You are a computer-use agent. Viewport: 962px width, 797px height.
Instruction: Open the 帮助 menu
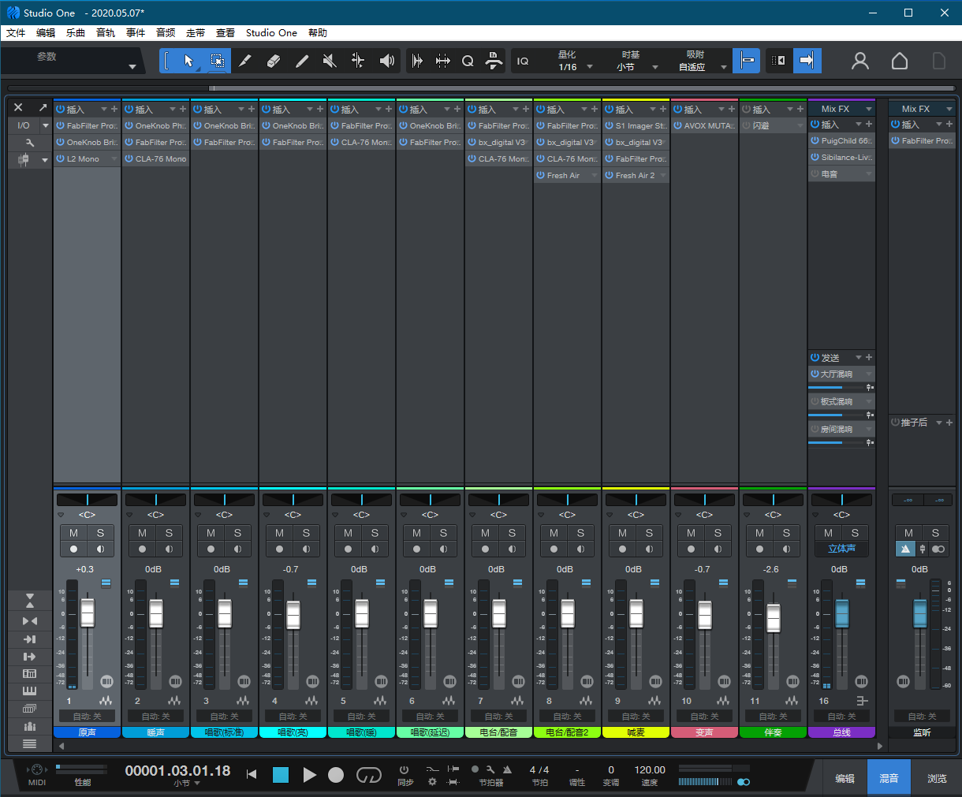pyautogui.click(x=318, y=32)
